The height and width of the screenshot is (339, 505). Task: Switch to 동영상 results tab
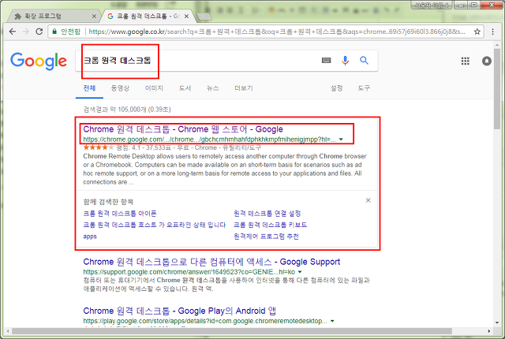point(120,88)
